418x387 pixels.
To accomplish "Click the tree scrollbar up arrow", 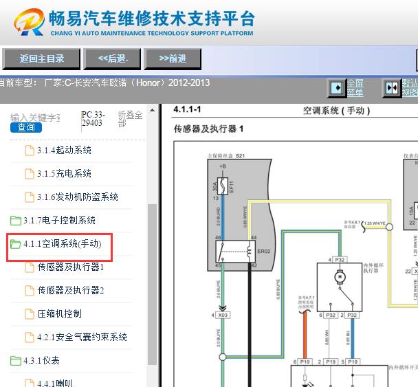I will (x=152, y=110).
